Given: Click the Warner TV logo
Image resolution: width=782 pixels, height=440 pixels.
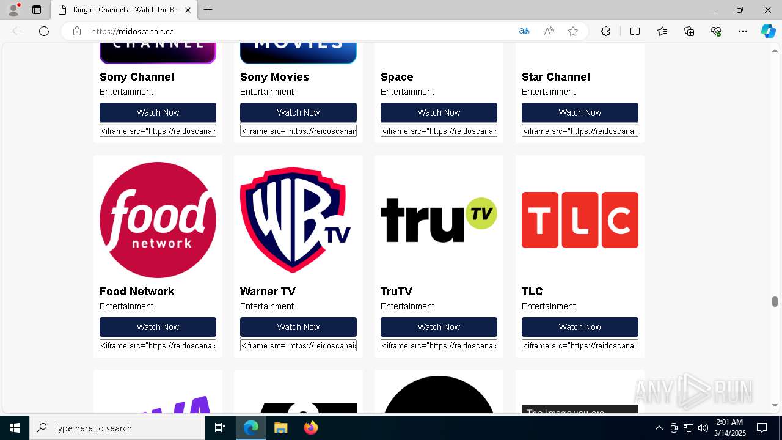Looking at the screenshot, I should tap(298, 220).
